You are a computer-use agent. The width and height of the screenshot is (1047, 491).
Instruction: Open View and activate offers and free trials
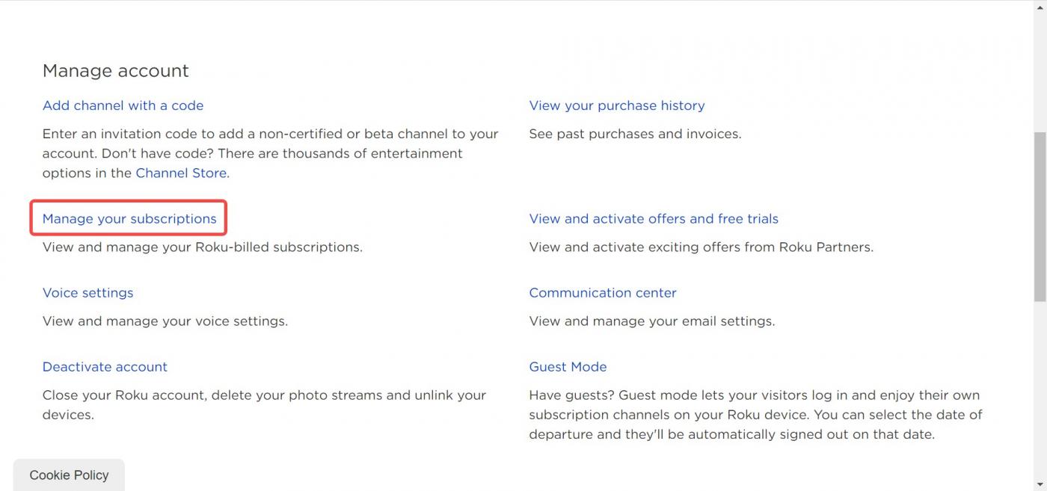[654, 218]
